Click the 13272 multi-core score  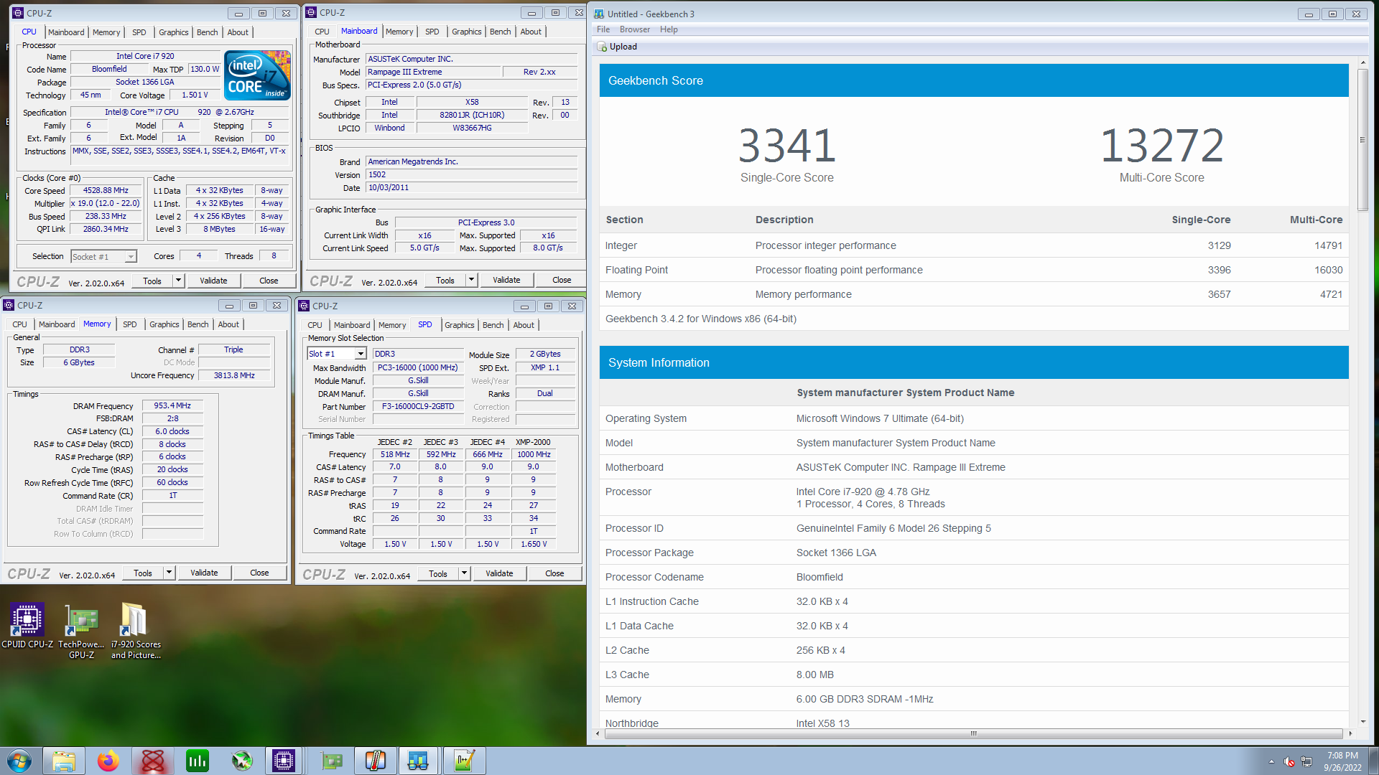(x=1161, y=145)
